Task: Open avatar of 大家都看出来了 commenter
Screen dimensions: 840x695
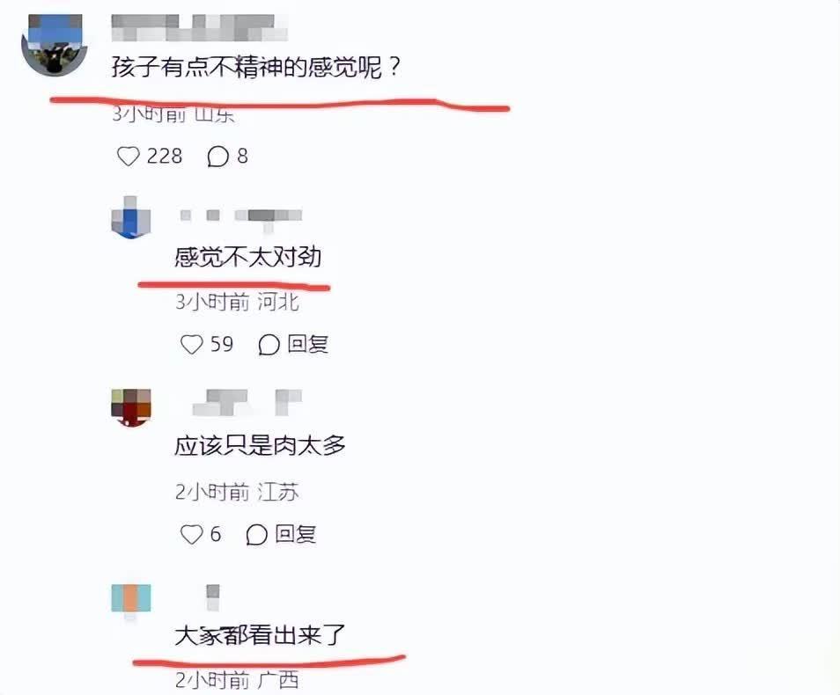Action: [x=130, y=600]
